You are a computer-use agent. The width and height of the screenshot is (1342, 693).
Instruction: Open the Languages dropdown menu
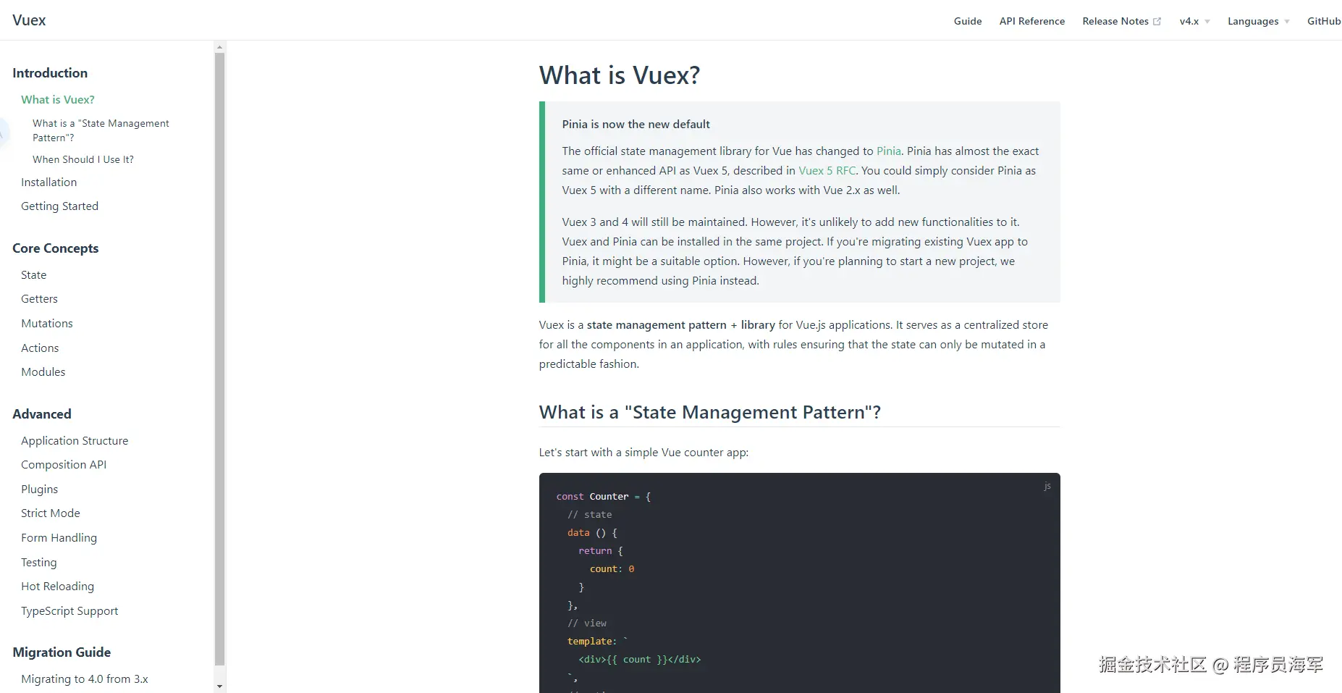(x=1258, y=21)
